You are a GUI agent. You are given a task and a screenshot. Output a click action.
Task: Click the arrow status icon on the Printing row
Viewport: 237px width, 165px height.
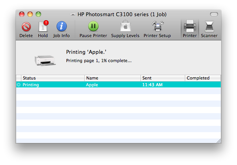point(19,85)
